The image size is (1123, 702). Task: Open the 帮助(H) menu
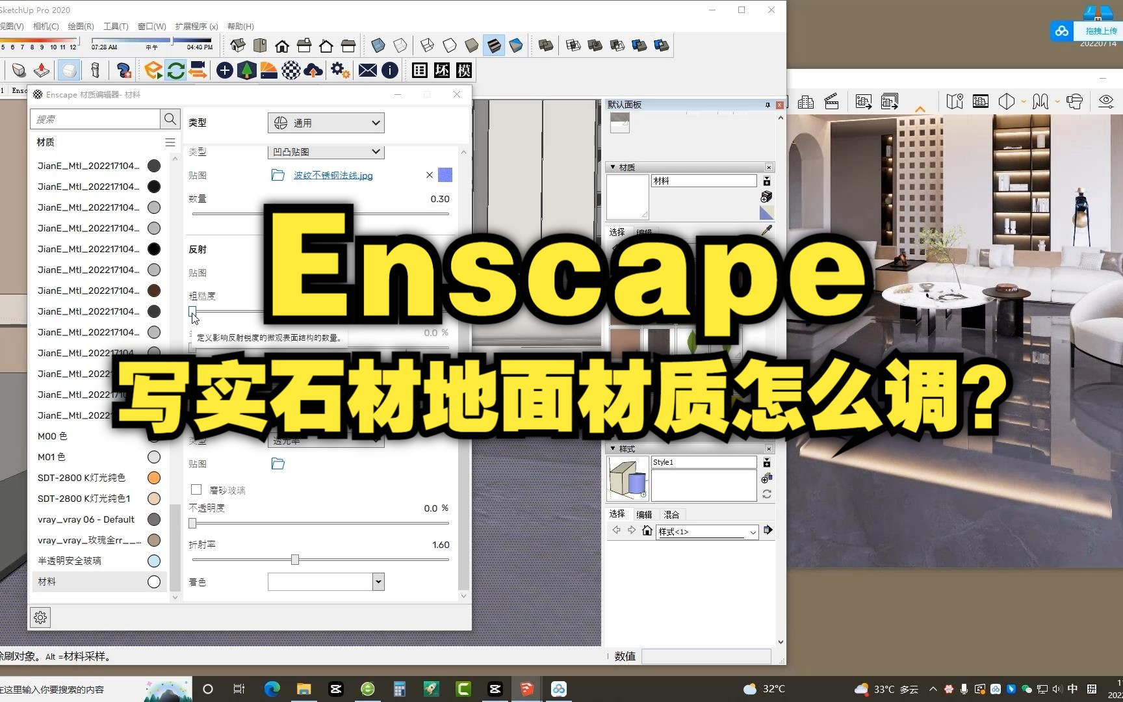coord(240,27)
